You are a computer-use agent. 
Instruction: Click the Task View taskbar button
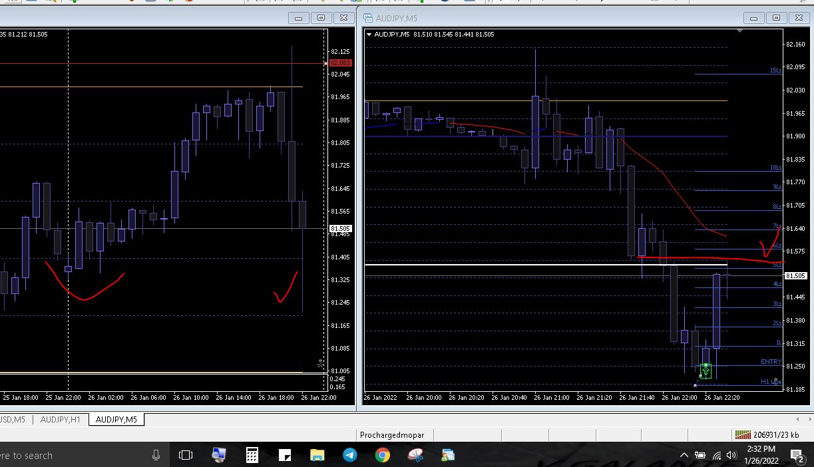186,455
